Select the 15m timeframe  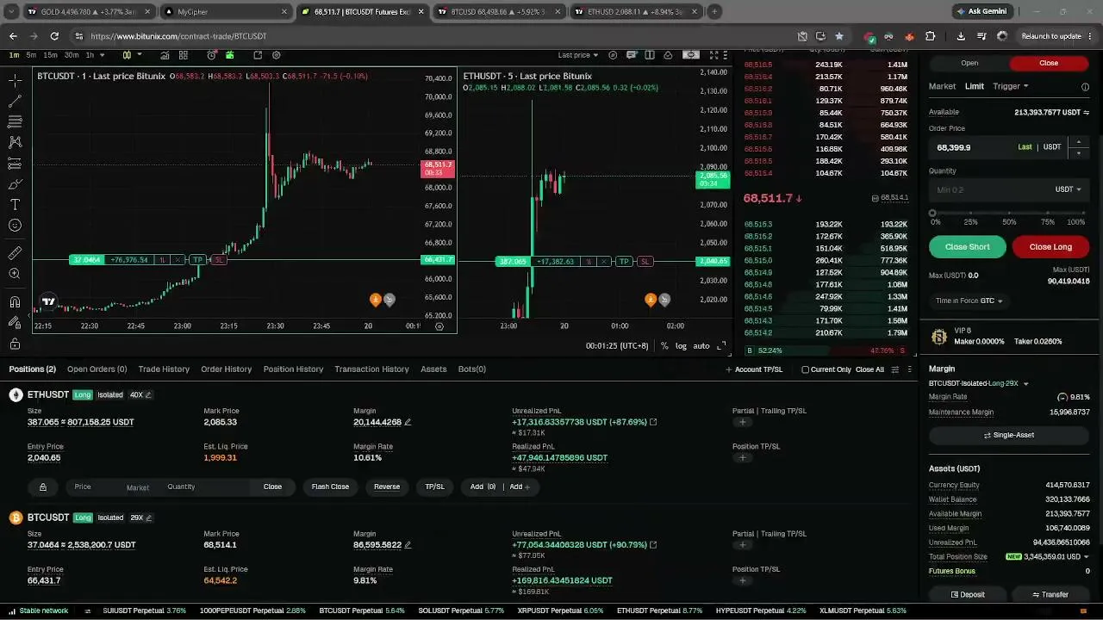(50, 55)
